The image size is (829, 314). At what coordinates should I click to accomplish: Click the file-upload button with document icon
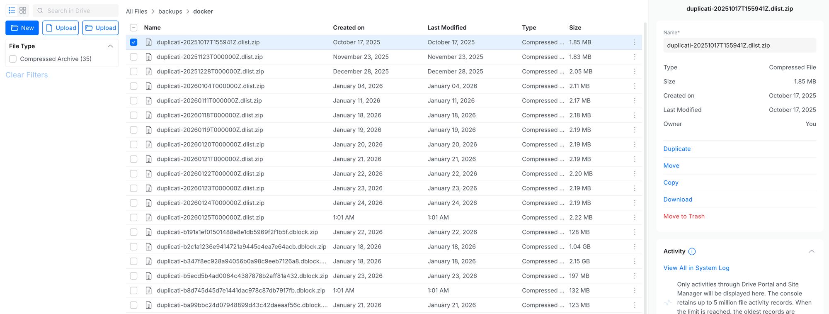(61, 28)
